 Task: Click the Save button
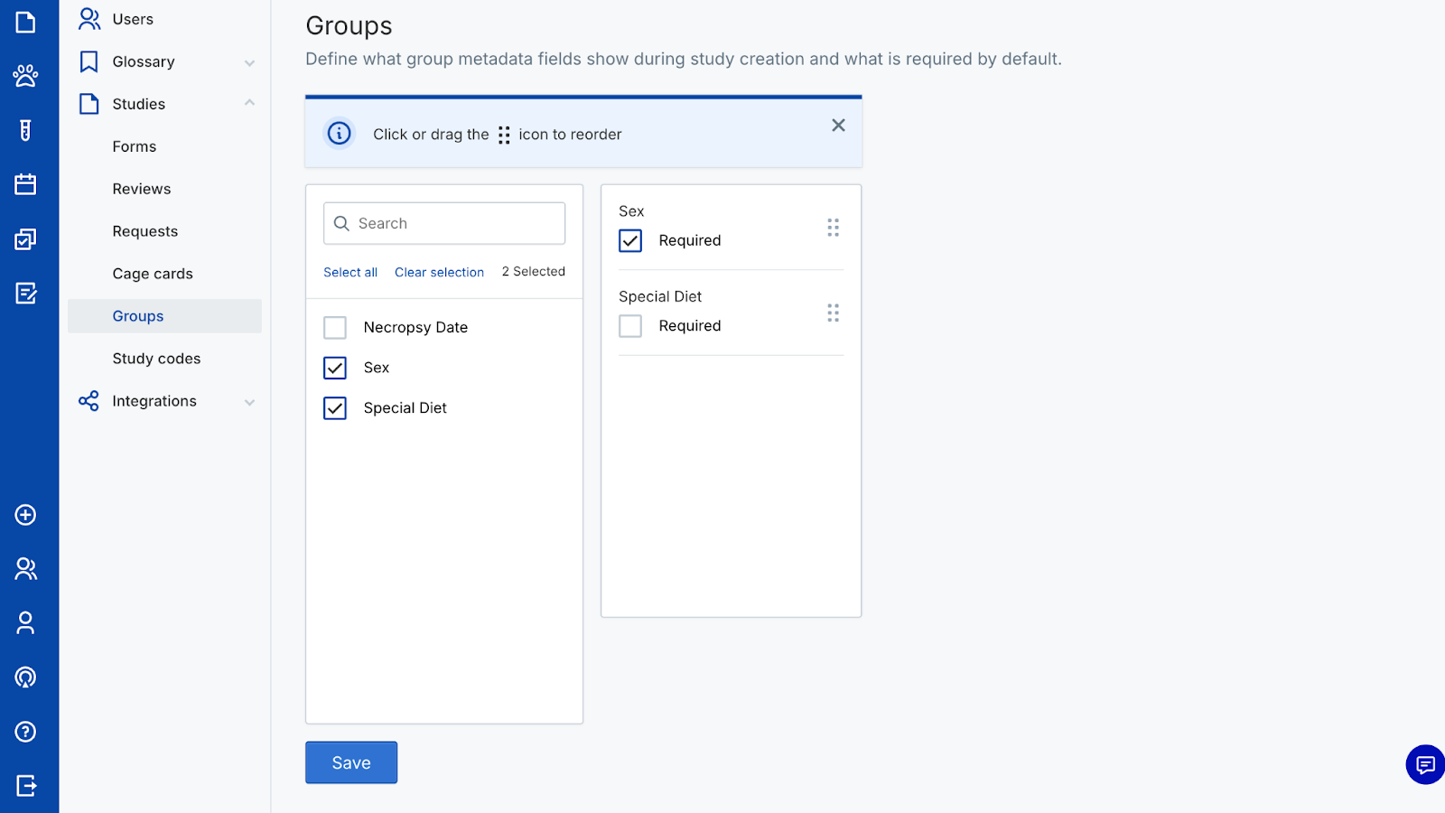click(351, 762)
